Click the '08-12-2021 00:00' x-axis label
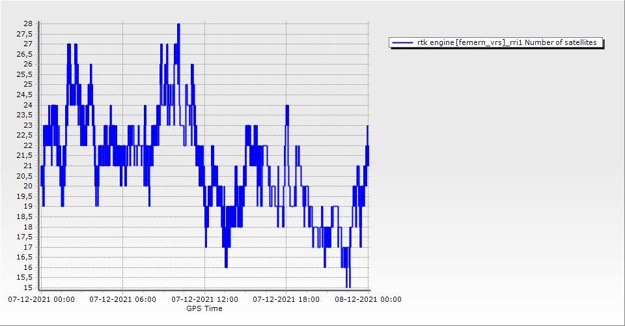625x326 pixels. tap(368, 299)
